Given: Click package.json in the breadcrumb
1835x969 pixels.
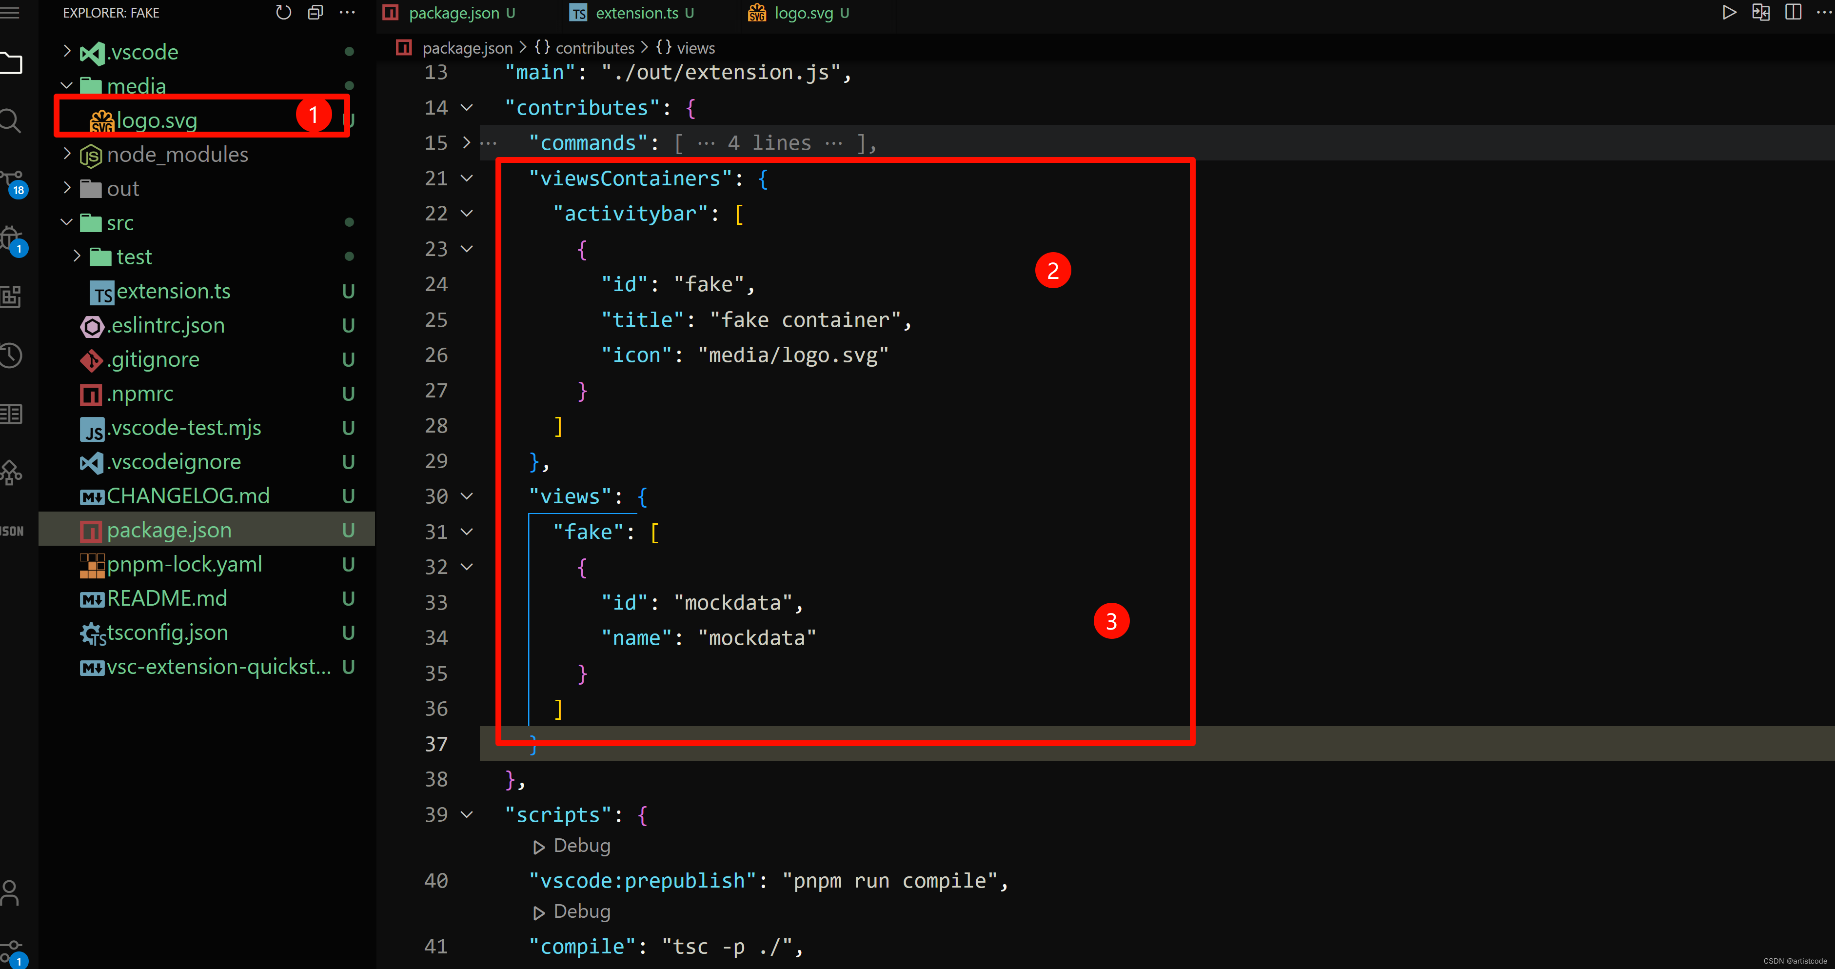Looking at the screenshot, I should click(x=467, y=48).
